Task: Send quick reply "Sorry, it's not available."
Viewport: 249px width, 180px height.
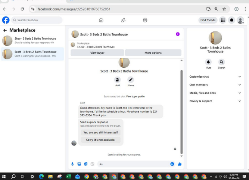Action: click(101, 140)
